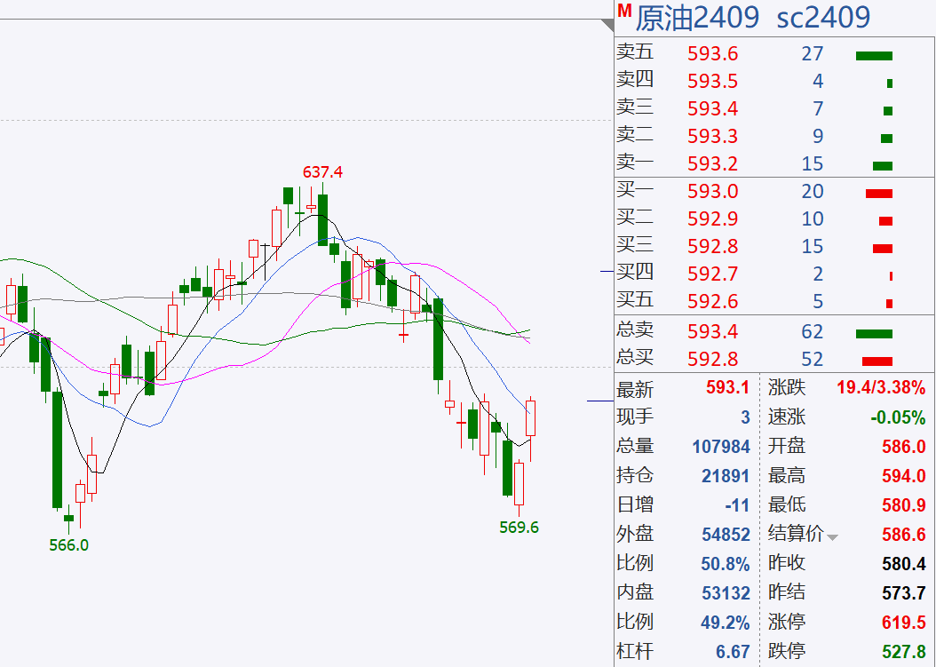936x667 pixels.
Task: Select the 卖五 price 593.6
Action: [712, 54]
